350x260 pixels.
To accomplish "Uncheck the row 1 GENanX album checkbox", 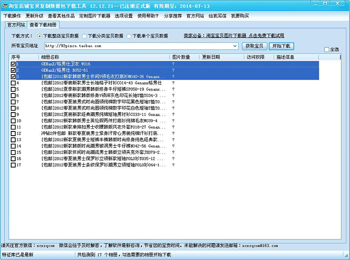I will [x=13, y=64].
